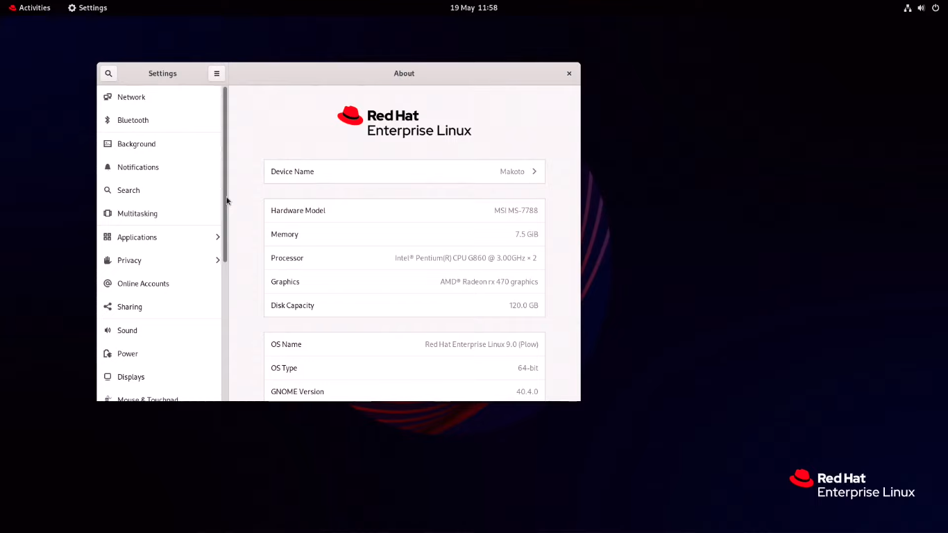The image size is (948, 533).
Task: Click the network status icon in top bar
Action: point(908,8)
